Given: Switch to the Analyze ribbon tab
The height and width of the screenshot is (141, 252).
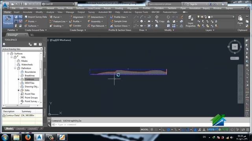Looking at the screenshot, I should coord(50,12).
